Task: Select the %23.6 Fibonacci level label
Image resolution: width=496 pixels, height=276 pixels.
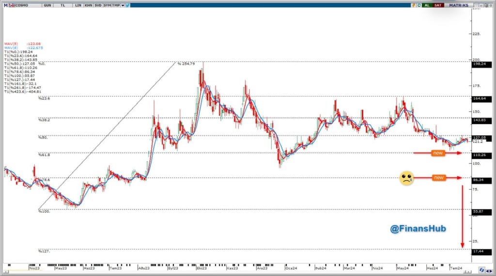Action: pos(44,98)
